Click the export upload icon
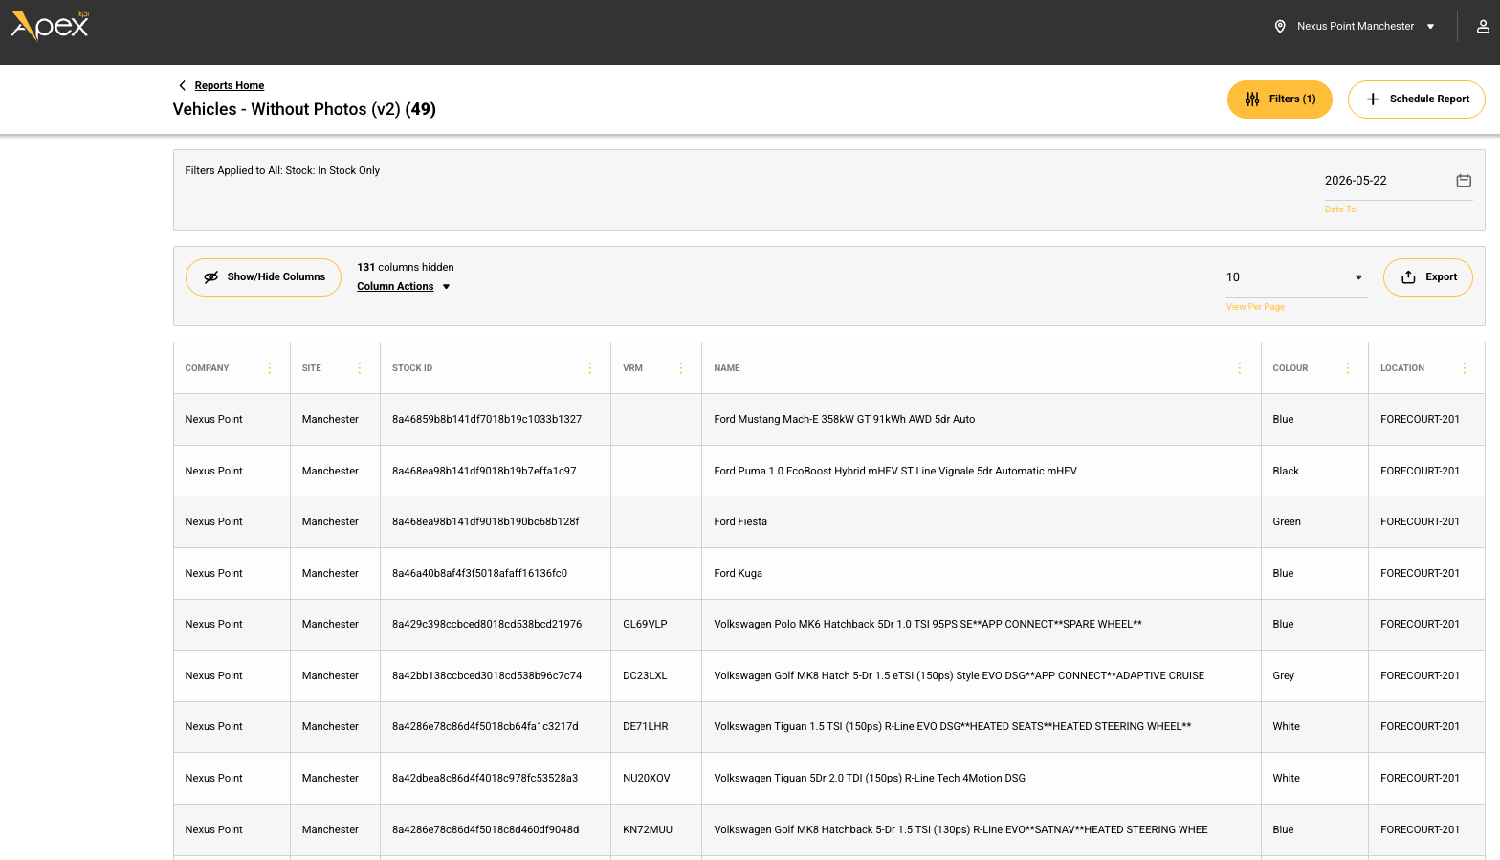Image resolution: width=1500 pixels, height=860 pixels. (x=1408, y=277)
